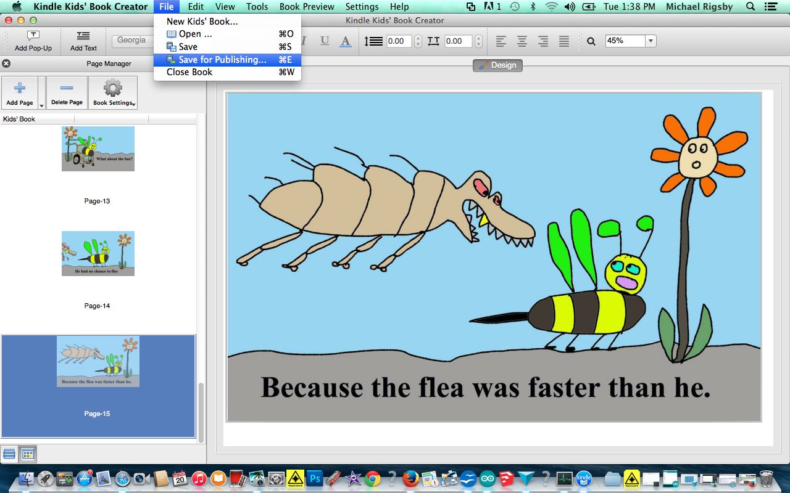Close the Page Manager panel
Viewport: 790px width, 493px height.
click(6, 63)
